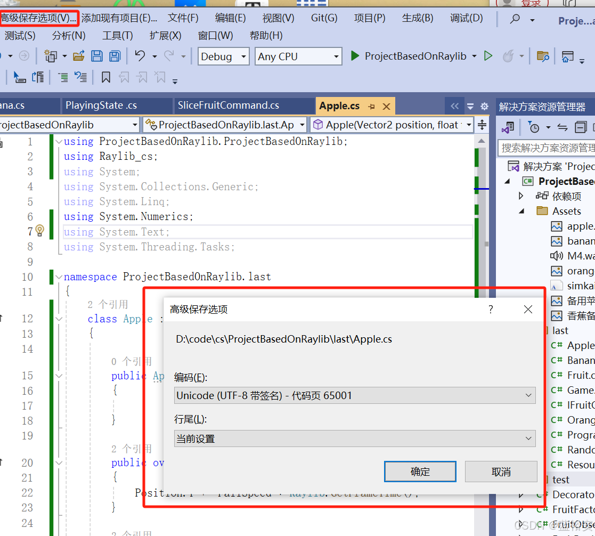595x536 pixels.
Task: Select the Assets folder in Solution Explorer
Action: tap(567, 211)
